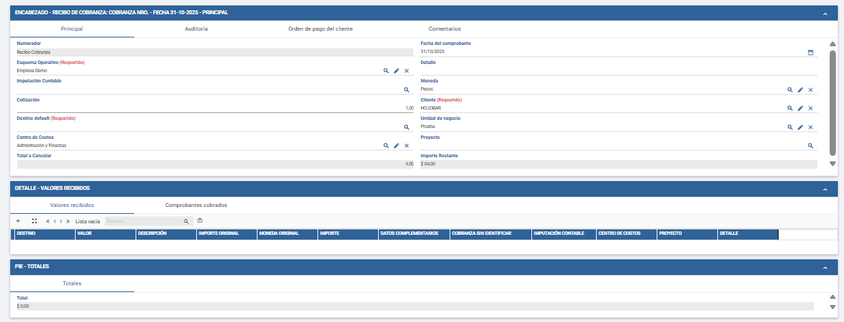Sort by DESCRIPCIÓN column header
The height and width of the screenshot is (322, 844).
click(166, 234)
